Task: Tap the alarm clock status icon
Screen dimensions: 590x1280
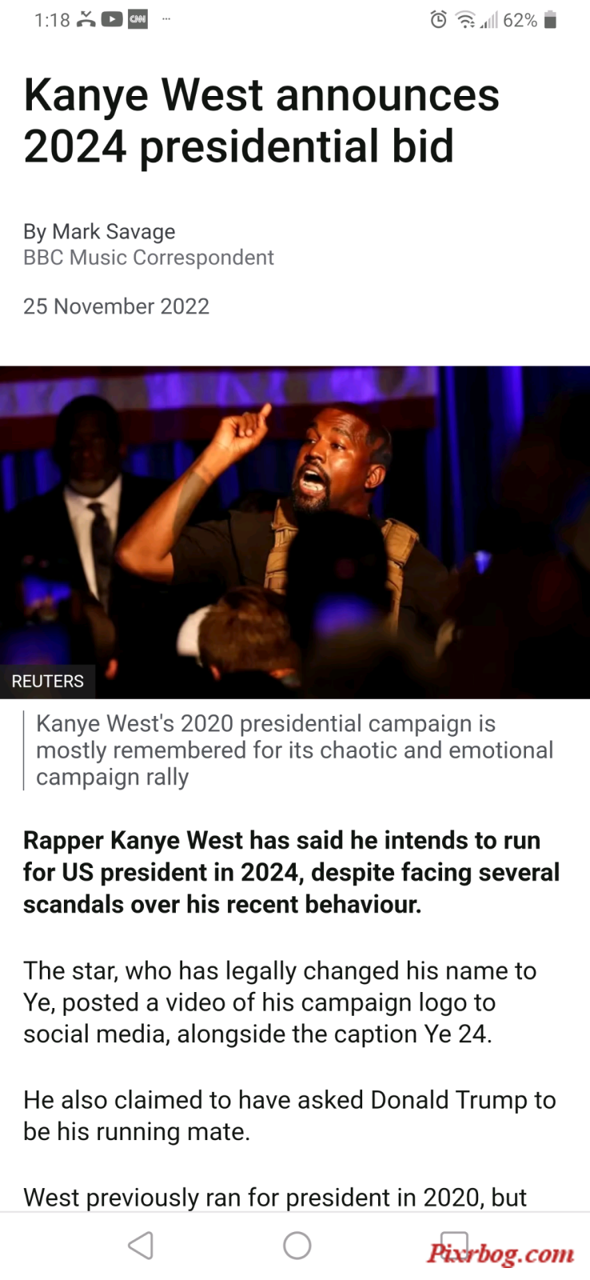Action: [x=438, y=20]
